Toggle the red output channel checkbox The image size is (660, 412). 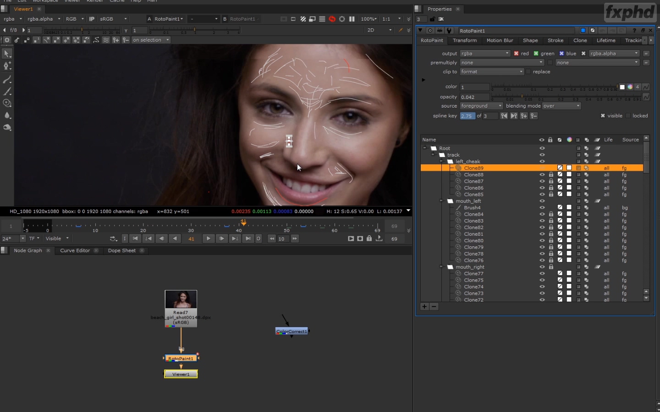point(516,54)
